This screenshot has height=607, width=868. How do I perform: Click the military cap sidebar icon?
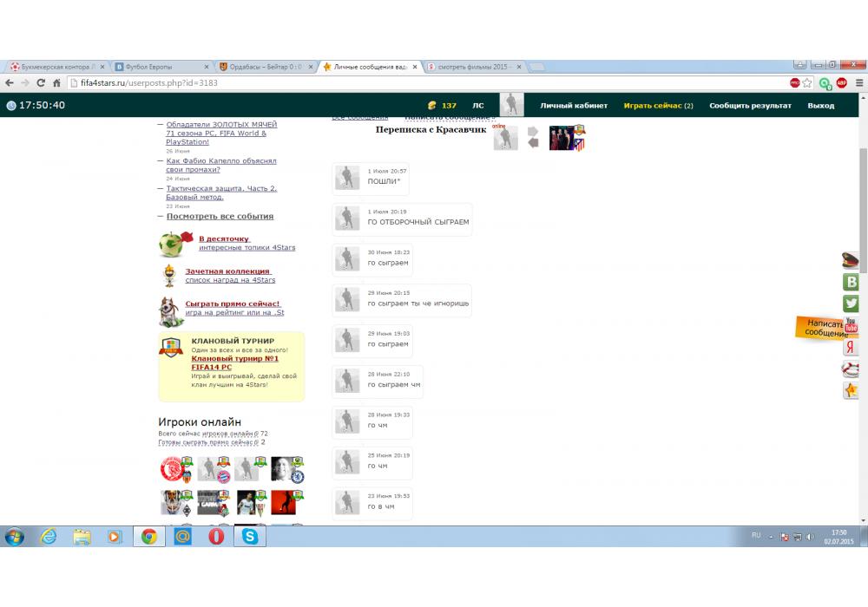pyautogui.click(x=851, y=260)
